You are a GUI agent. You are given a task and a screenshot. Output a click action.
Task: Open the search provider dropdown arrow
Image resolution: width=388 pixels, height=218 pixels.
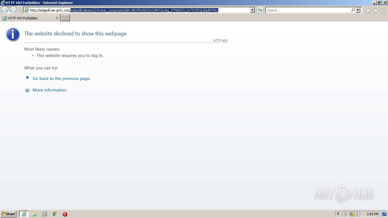tap(358, 10)
